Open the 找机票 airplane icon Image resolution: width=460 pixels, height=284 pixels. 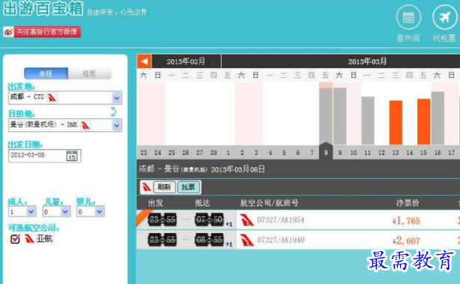[445, 17]
